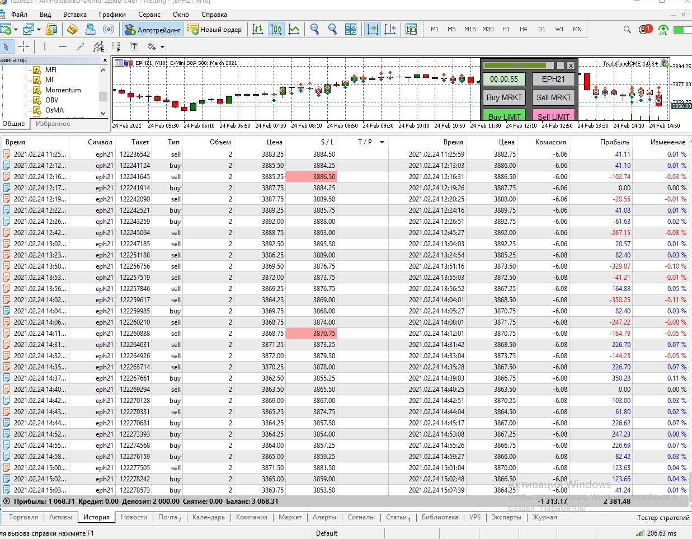This screenshot has width=692, height=539.
Task: Click the green timer progress bar
Action: [519, 65]
